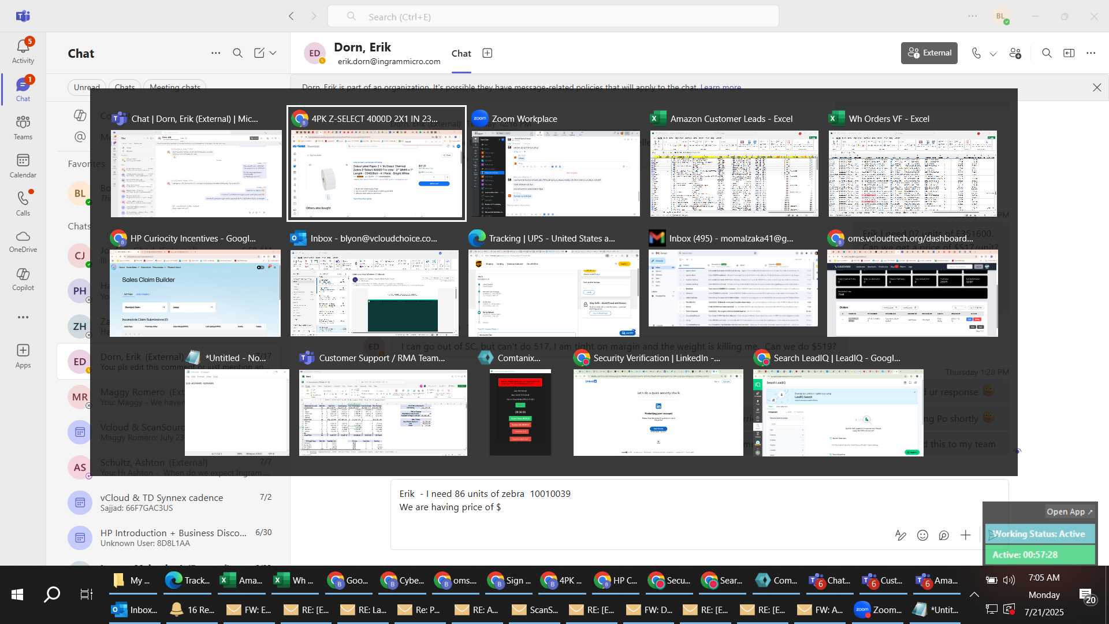Open Settings and more in the title bar

[x=973, y=16]
